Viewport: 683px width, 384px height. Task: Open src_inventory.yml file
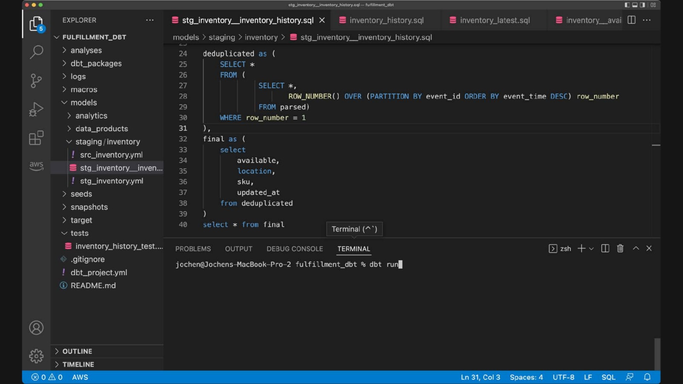point(107,155)
